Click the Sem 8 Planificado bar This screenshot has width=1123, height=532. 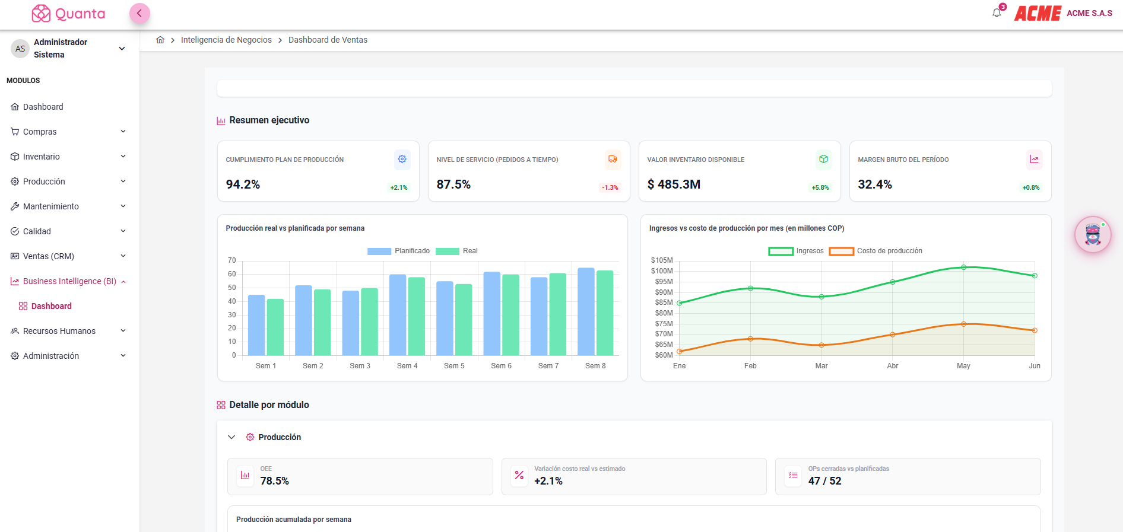point(586,311)
